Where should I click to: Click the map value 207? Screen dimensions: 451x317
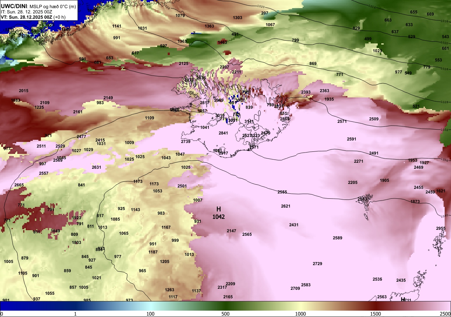(265, 13)
